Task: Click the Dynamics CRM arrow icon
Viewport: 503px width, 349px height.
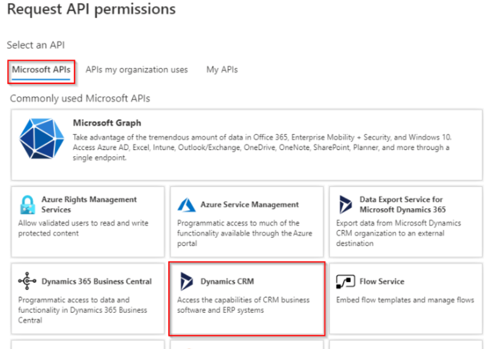Action: [x=187, y=281]
